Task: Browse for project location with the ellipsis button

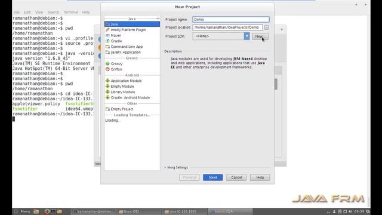Action: coord(267,27)
